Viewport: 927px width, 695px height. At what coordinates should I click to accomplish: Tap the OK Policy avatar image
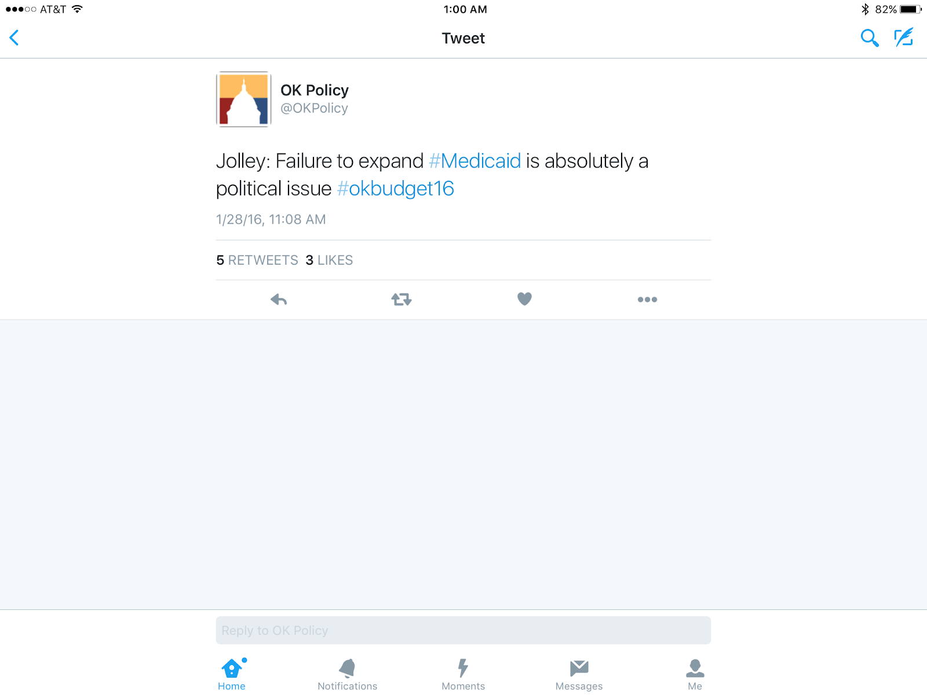click(244, 99)
